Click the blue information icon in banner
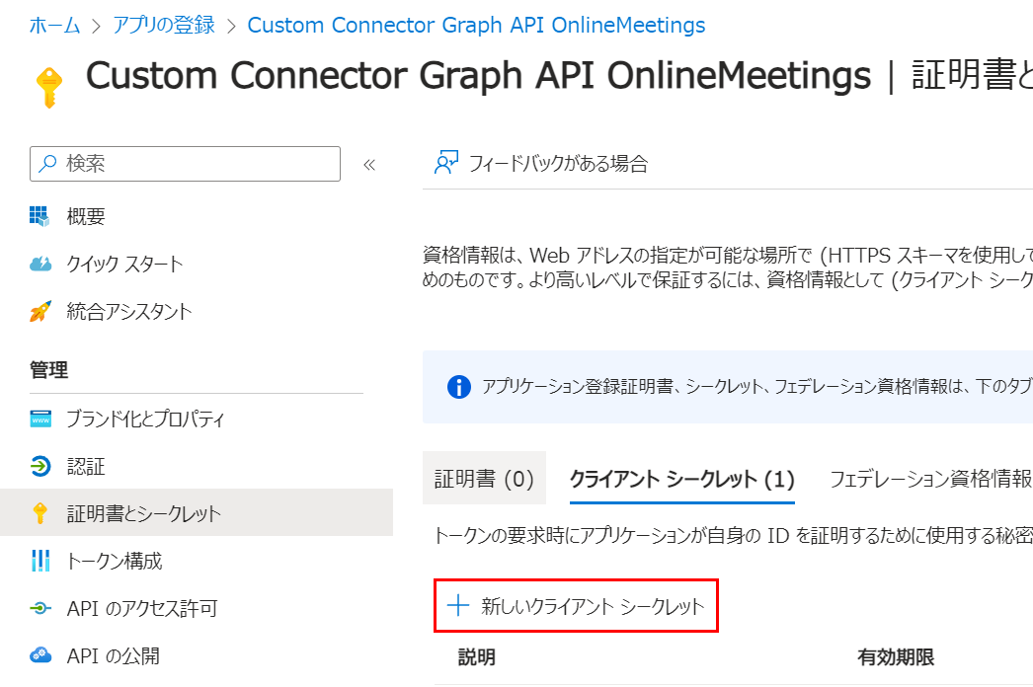This screenshot has height=687, width=1033. pos(459,386)
